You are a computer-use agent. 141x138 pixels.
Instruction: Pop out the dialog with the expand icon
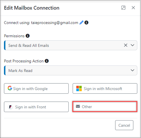coord(123,8)
